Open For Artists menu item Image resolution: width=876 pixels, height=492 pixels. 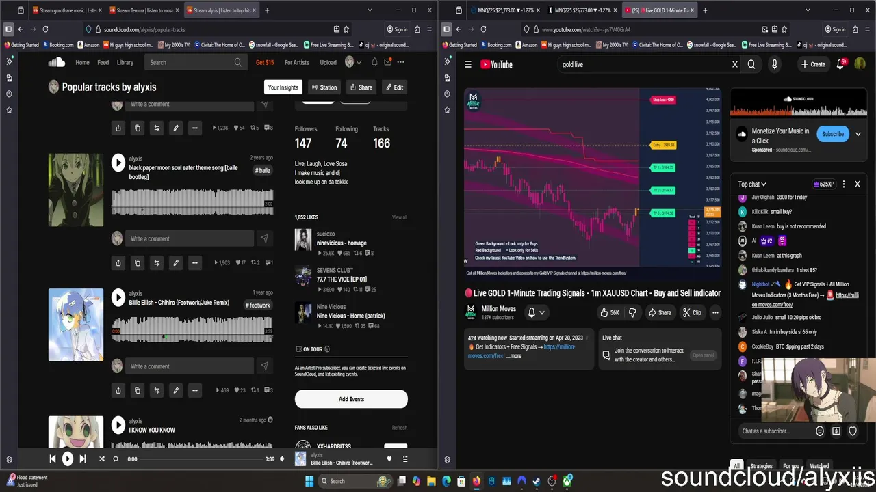(x=296, y=62)
